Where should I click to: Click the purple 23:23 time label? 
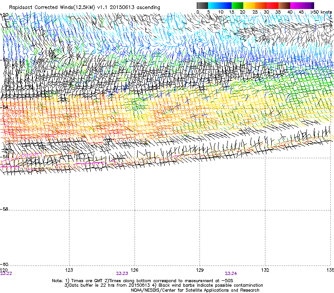(x=122, y=274)
